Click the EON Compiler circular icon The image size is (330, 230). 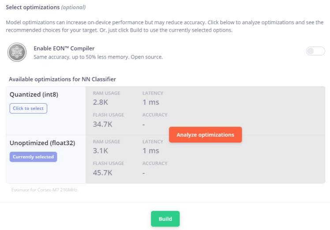[17, 52]
